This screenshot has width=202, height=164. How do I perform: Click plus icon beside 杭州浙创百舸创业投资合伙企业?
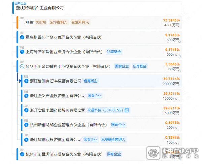click(x=22, y=154)
